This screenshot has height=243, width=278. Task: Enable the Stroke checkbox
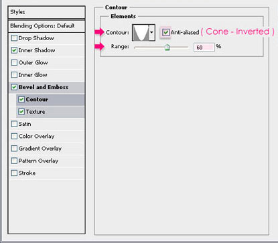click(14, 173)
